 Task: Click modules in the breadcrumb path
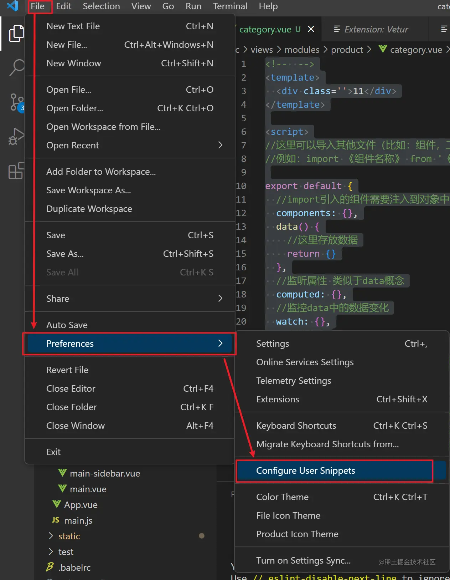[x=302, y=50]
